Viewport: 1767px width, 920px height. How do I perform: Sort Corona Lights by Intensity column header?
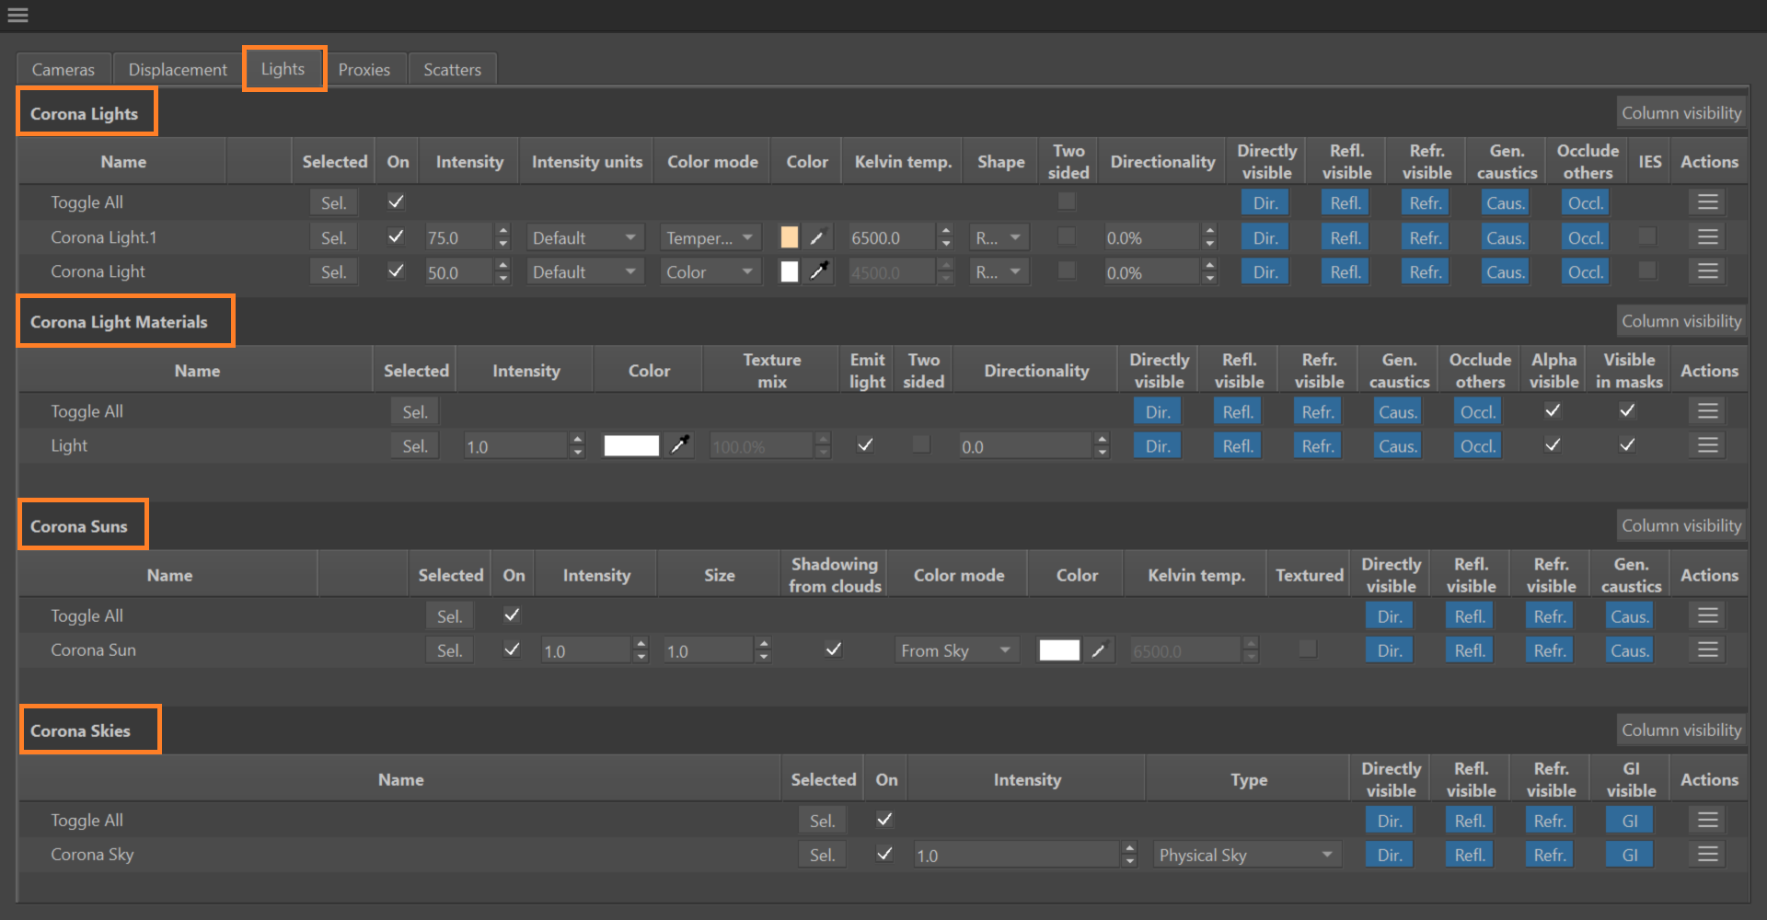point(469,161)
